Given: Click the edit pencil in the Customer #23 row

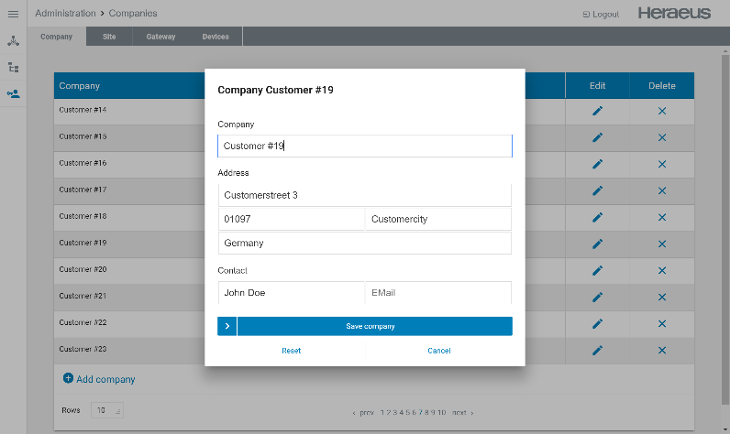Looking at the screenshot, I should 597,350.
